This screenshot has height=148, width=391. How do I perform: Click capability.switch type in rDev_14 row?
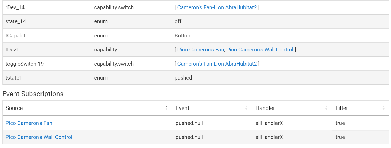tap(114, 7)
